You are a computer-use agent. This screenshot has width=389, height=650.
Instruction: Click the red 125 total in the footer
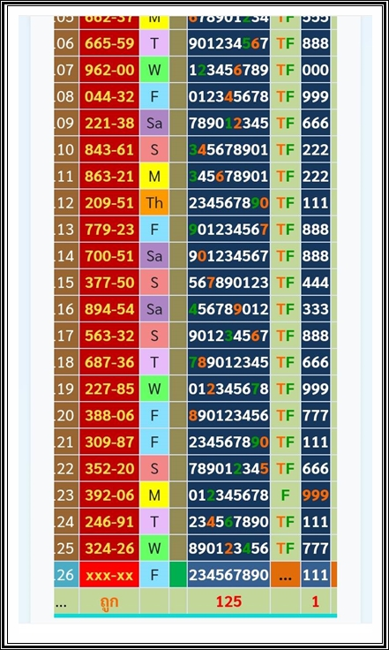tap(228, 601)
